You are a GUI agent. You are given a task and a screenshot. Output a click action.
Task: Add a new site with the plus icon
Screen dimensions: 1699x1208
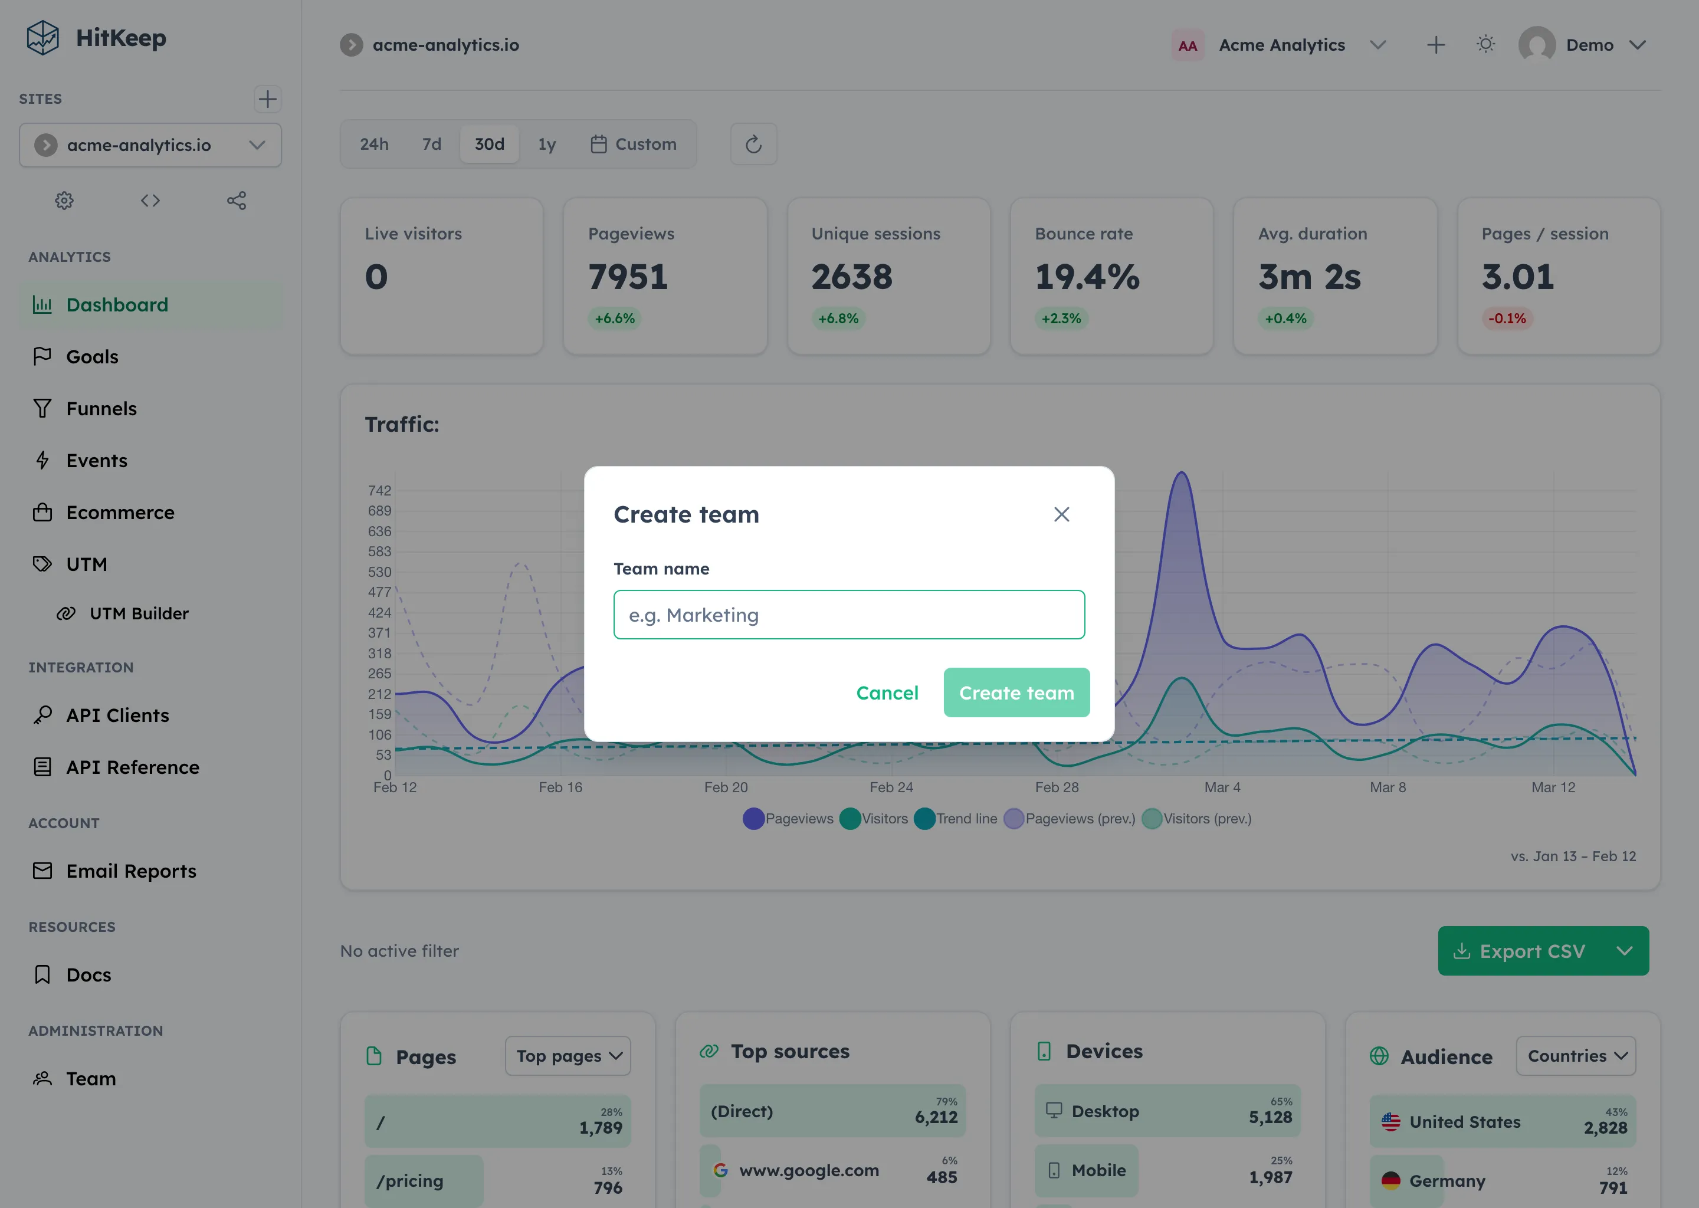point(268,99)
